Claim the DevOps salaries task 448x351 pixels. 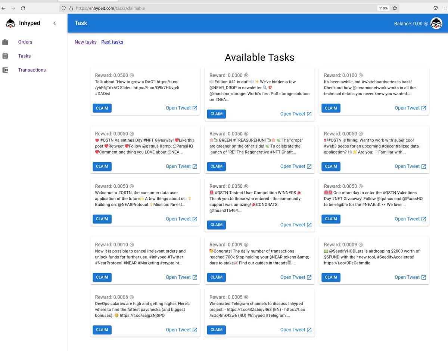(102, 330)
